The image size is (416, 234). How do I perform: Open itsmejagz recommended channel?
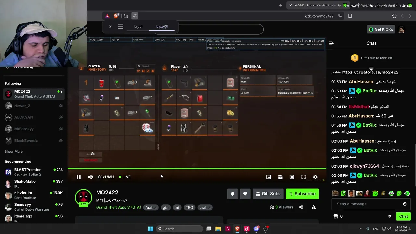click(x=34, y=219)
